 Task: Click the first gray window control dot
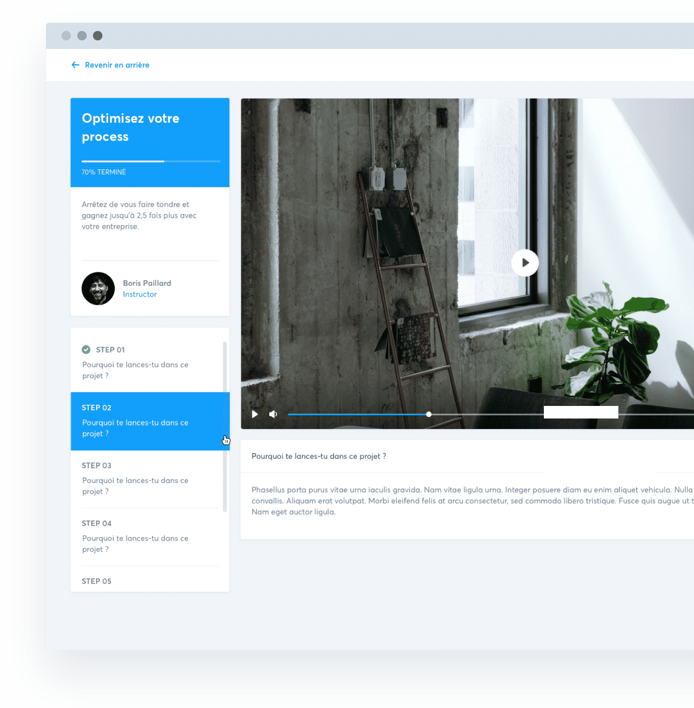[x=66, y=36]
